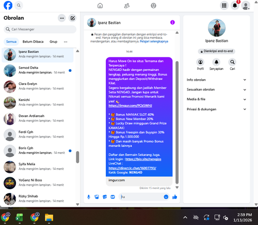The height and width of the screenshot is (225, 258).
Task: Open the apps grid menu
Action: coord(224,6)
